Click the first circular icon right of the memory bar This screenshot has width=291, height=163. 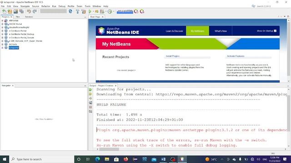click(x=136, y=11)
